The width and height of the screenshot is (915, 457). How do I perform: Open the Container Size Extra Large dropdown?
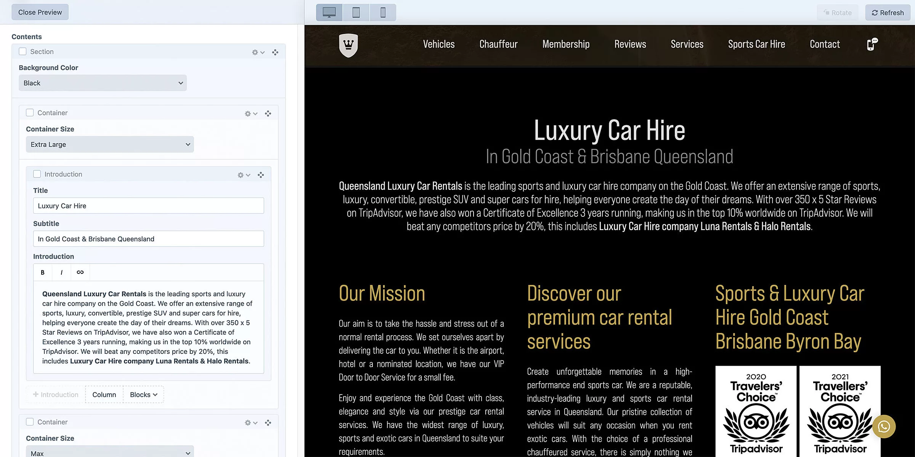[110, 144]
